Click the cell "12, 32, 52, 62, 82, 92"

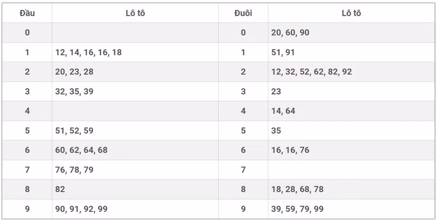311,72
